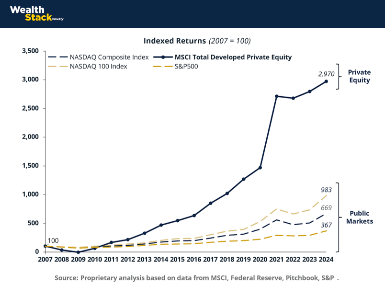Viewport: 385px width, 285px height.
Task: Click the 100 starting value label
Action: click(53, 240)
